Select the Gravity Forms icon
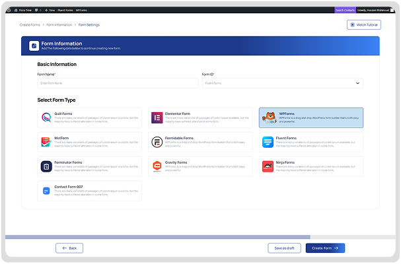Screen dimensions: 401x264 click(157, 166)
